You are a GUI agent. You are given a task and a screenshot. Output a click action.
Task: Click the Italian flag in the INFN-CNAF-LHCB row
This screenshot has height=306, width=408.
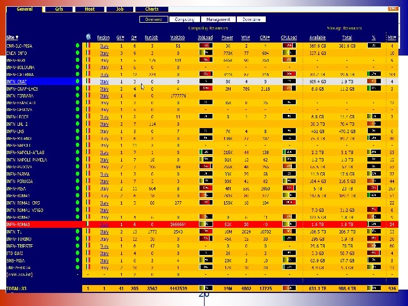88,88
